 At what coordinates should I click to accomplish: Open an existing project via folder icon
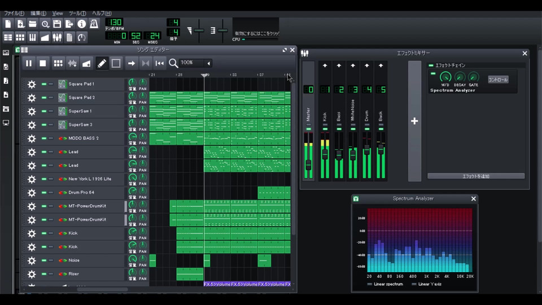(33, 24)
